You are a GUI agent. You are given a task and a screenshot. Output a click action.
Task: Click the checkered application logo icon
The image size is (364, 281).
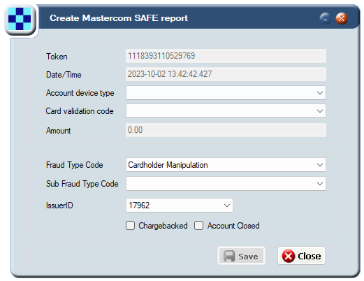(20, 19)
